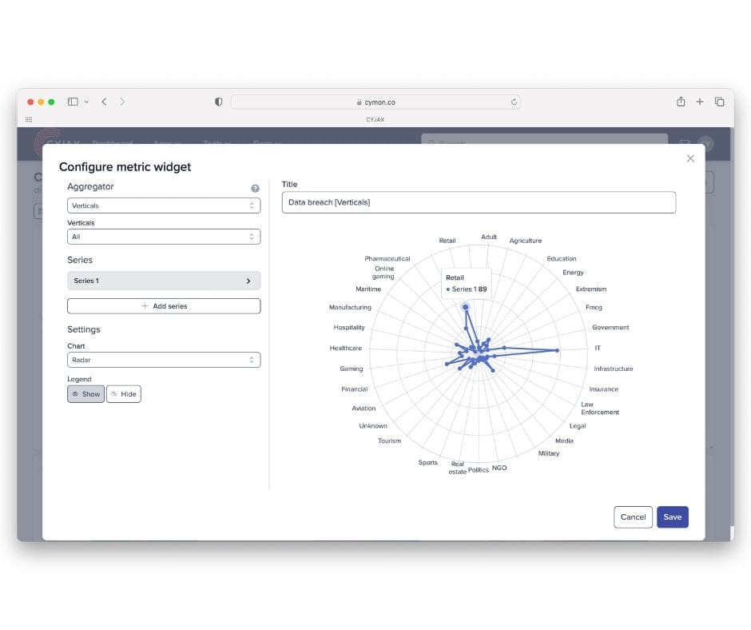
Task: Save the metric widget configuration
Action: (x=672, y=517)
